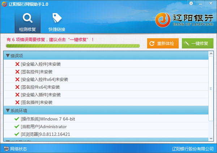217x153 pixels.
Task: Click 一键修复 button
Action: tap(197, 43)
